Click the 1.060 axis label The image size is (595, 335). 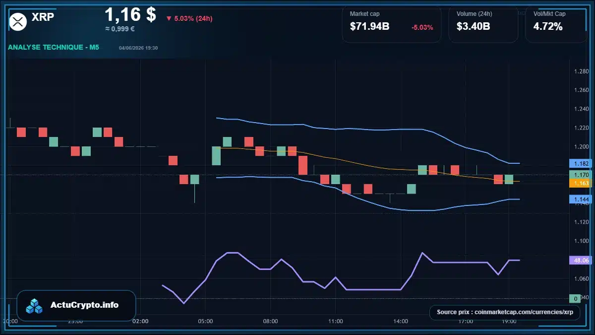click(581, 279)
